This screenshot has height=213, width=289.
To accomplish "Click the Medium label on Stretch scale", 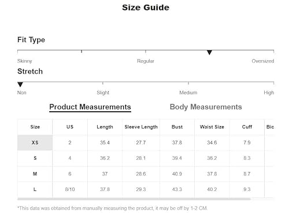I will (x=188, y=93).
